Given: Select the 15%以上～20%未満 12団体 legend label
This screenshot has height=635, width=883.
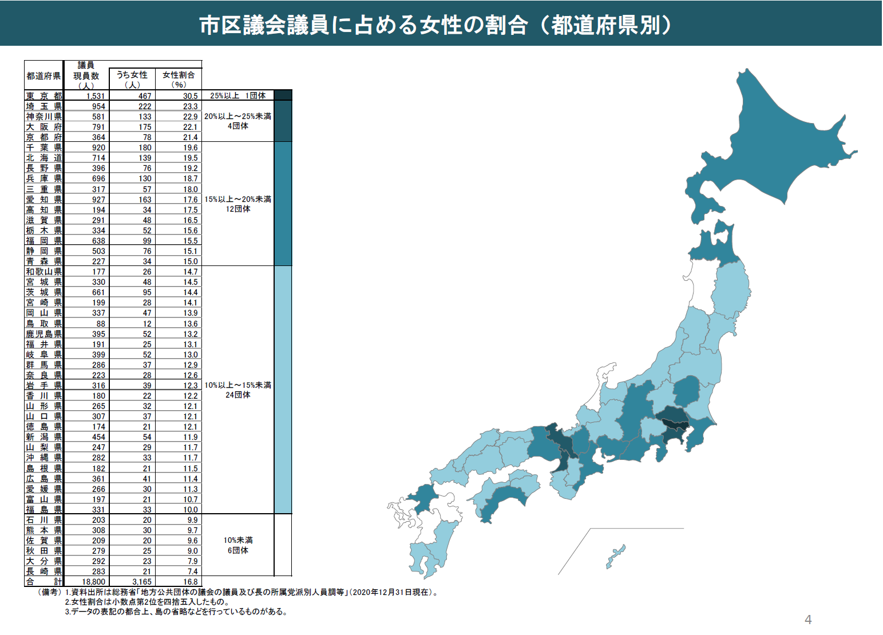Looking at the screenshot, I should [238, 204].
